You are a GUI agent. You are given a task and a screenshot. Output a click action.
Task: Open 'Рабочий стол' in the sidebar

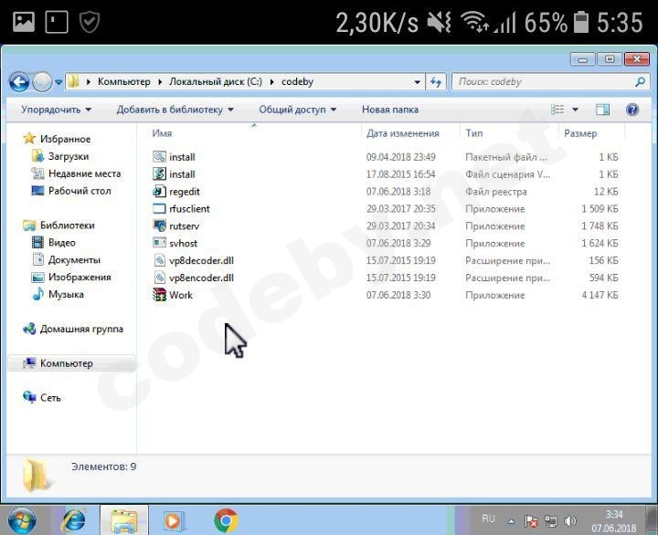71,191
